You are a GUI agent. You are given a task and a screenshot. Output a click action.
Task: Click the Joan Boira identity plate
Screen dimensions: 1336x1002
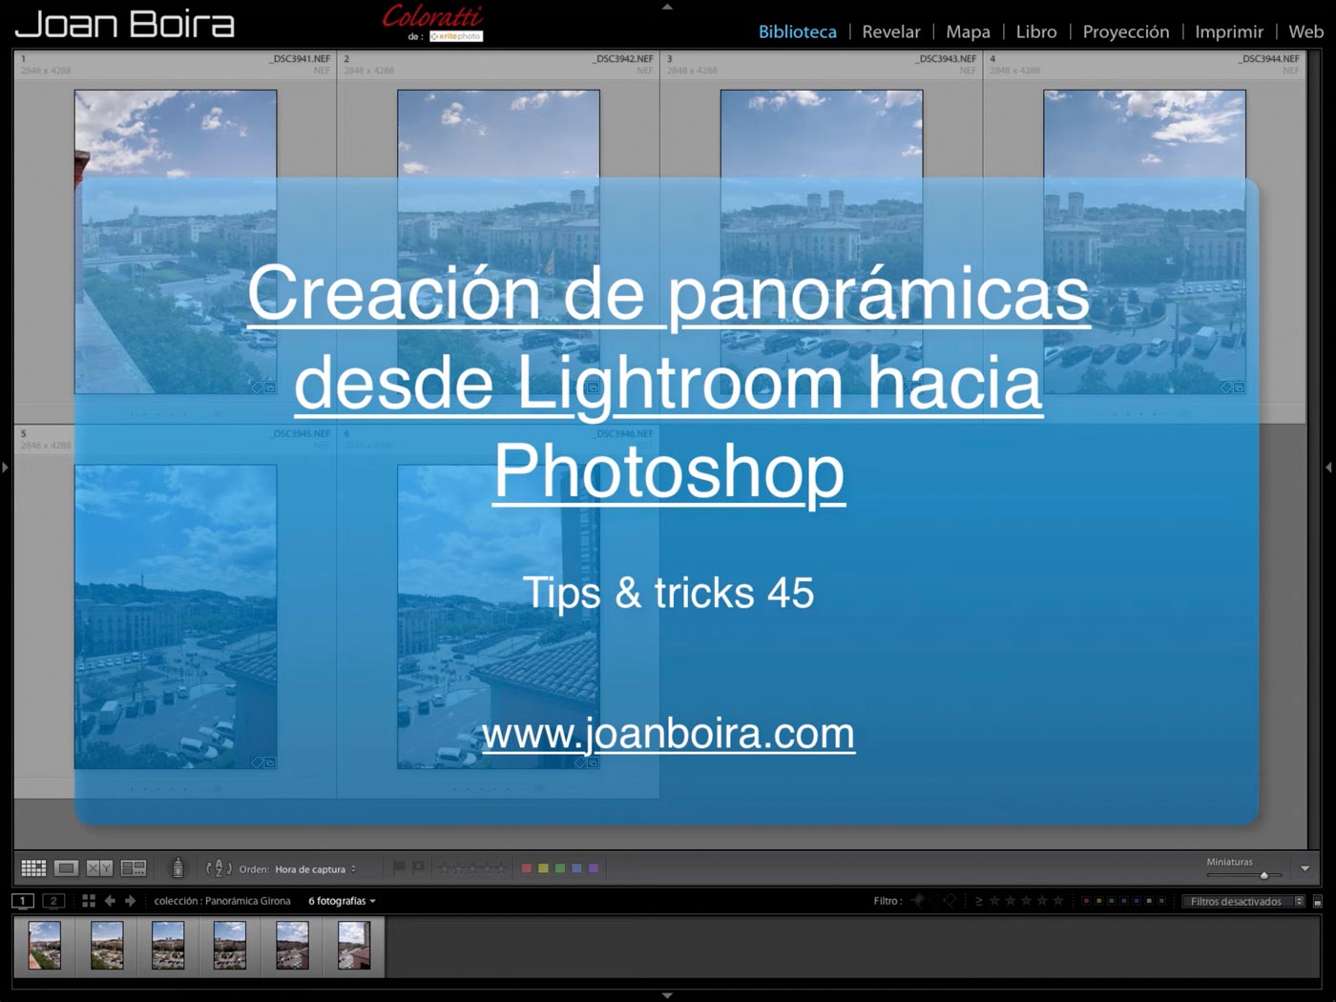click(x=125, y=25)
